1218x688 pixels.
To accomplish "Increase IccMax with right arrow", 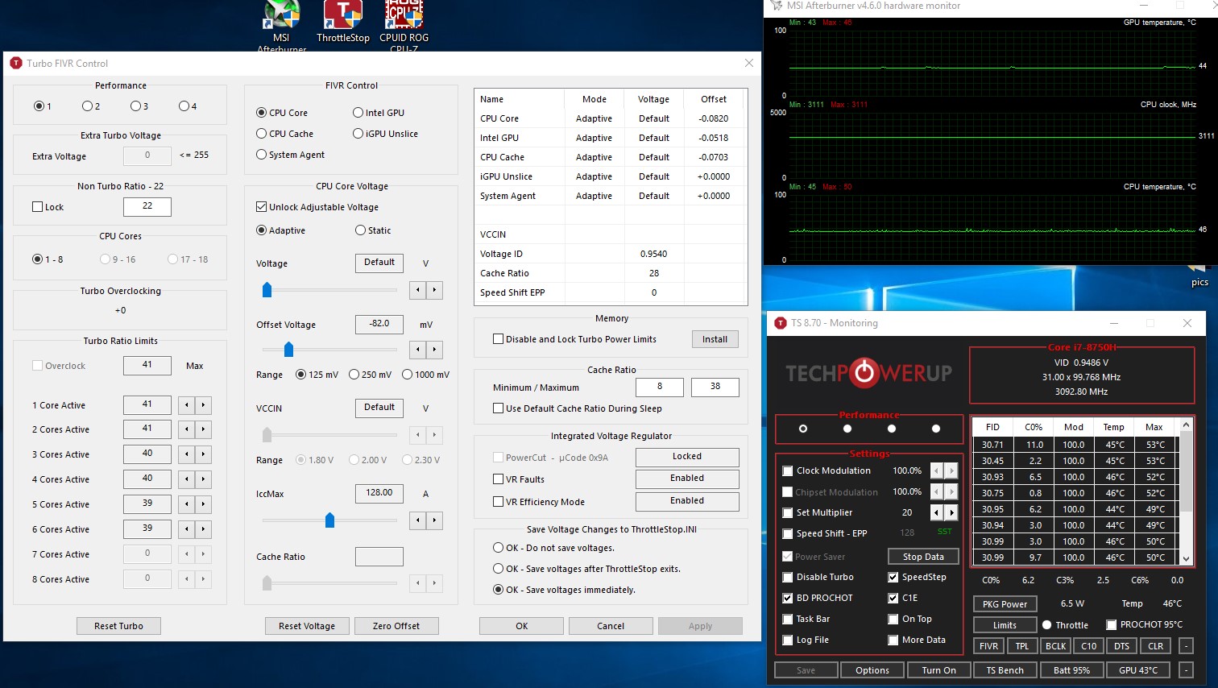I will point(434,520).
